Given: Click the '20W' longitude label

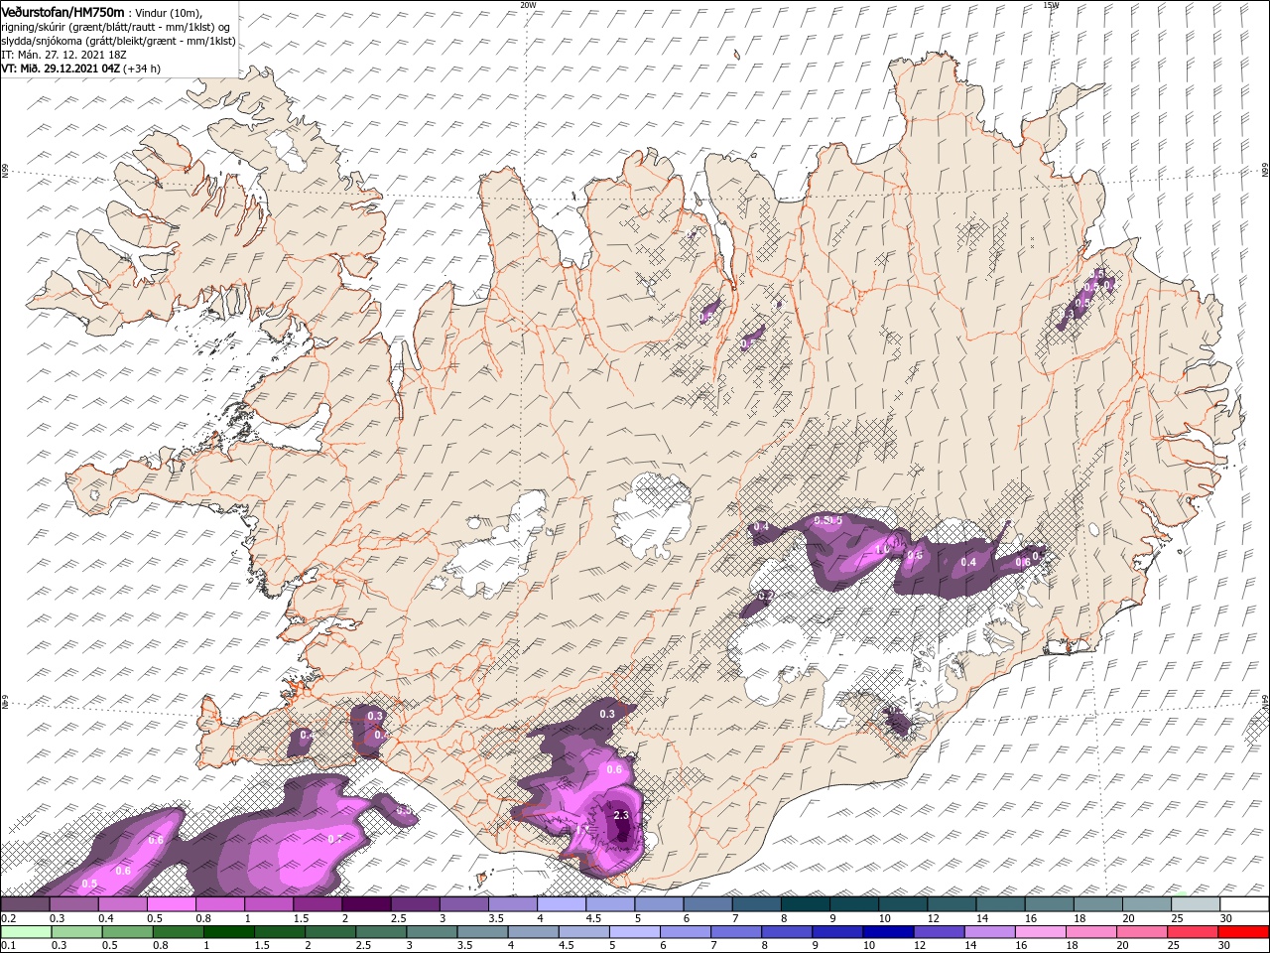Looking at the screenshot, I should coord(528,5).
